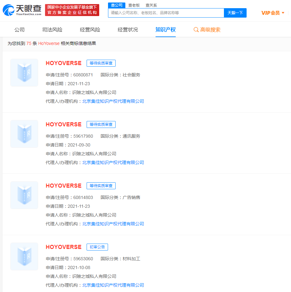Open trademark thumbnail for application 59653060
Screen dimensions: 291x292
pyautogui.click(x=24, y=256)
